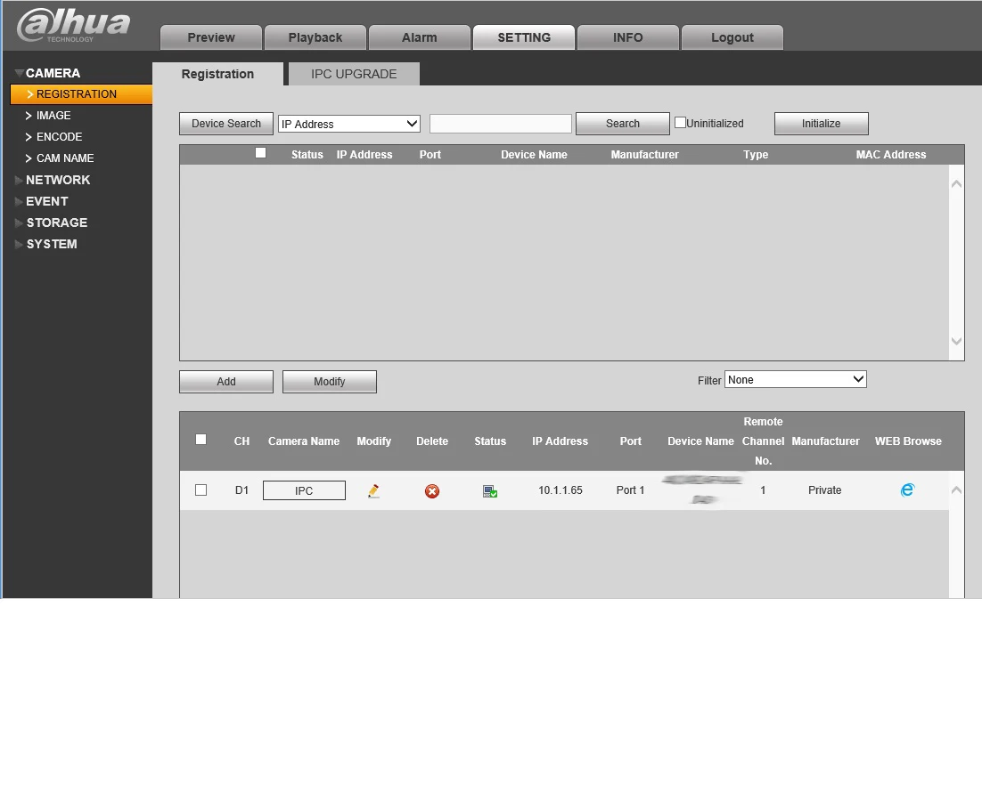Screen dimensions: 982x801
Task: Click the red Delete icon for D1
Action: (432, 491)
